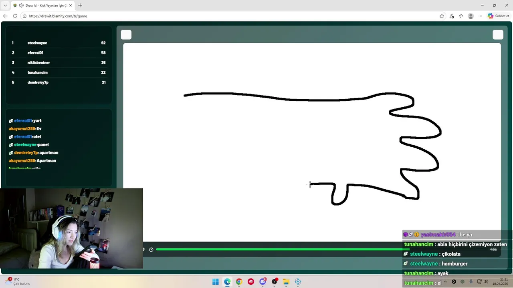Click overlay chat message 'yasincakir054 : he ya'

coord(438,235)
